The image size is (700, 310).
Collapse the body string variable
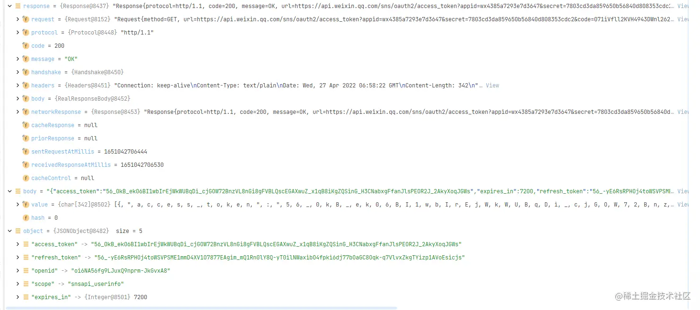click(9, 191)
